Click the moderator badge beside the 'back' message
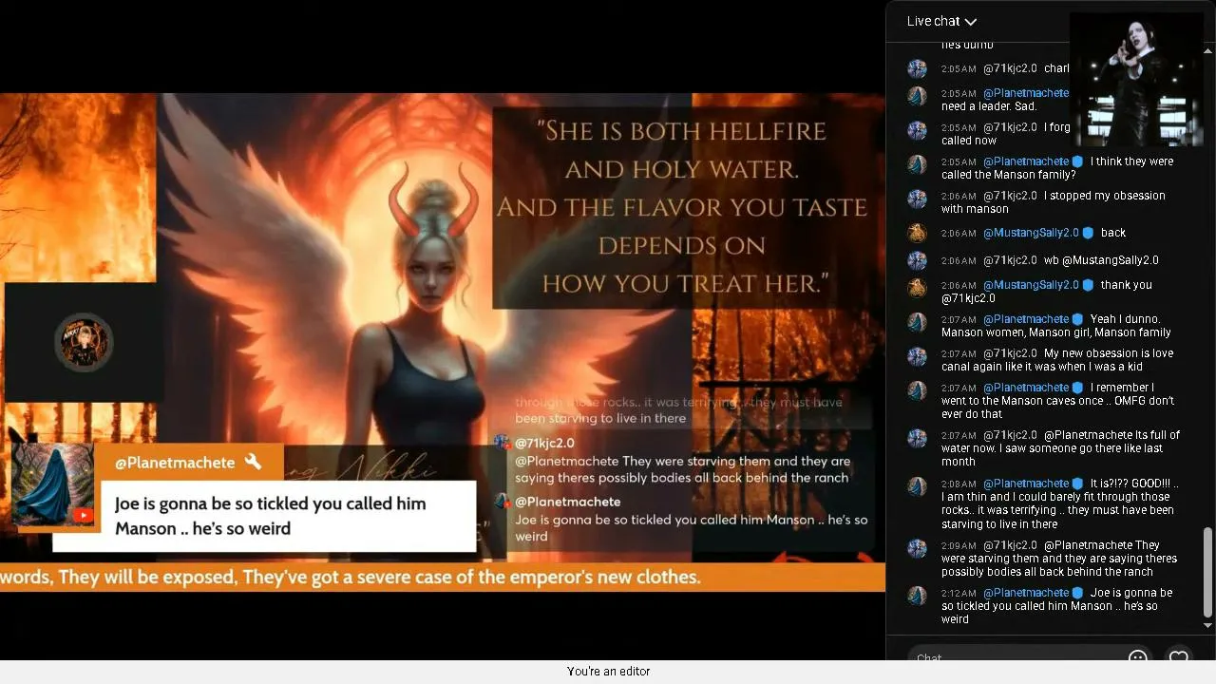Screen dimensions: 1216x684 (x=1088, y=233)
